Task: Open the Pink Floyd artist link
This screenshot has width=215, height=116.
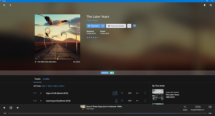Action: point(92,21)
